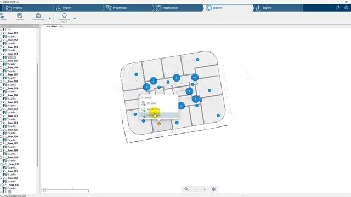Click ScanFit under 21_Scan_033

pos(12,188)
